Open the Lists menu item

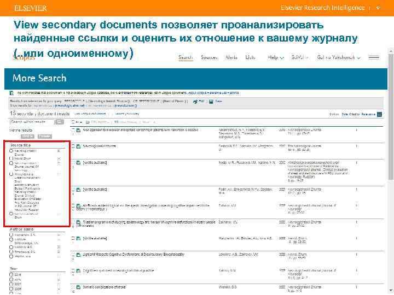click(x=250, y=57)
